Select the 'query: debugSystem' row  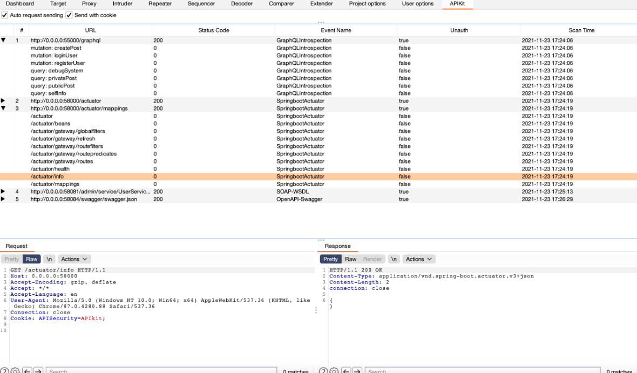click(x=318, y=71)
